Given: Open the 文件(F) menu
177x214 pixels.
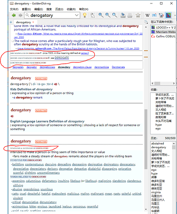Looking at the screenshot, I should (14, 9).
